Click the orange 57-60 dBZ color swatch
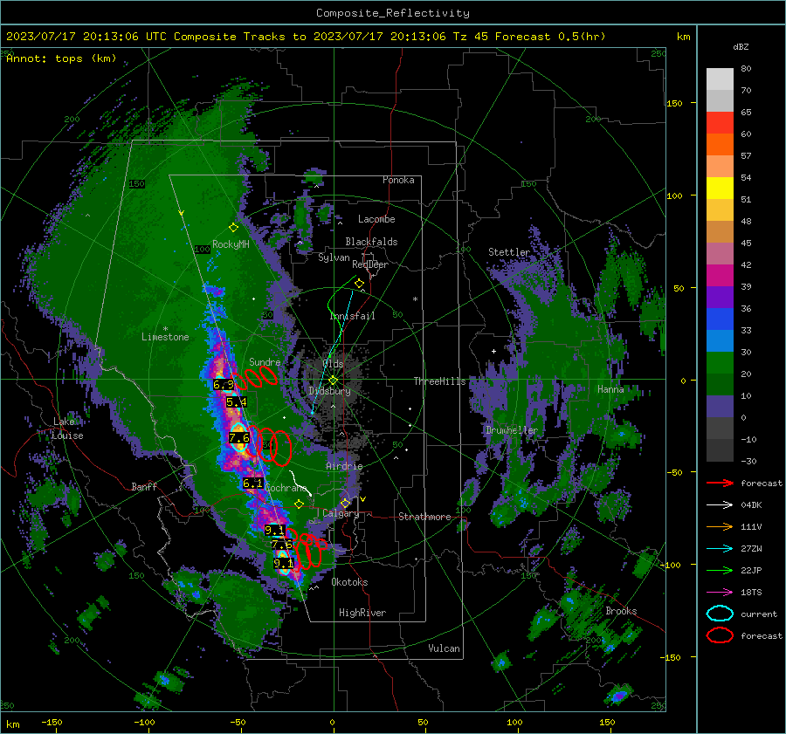 tap(720, 145)
